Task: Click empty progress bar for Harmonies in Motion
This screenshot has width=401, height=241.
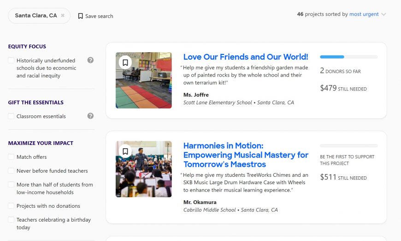Action: click(x=348, y=146)
